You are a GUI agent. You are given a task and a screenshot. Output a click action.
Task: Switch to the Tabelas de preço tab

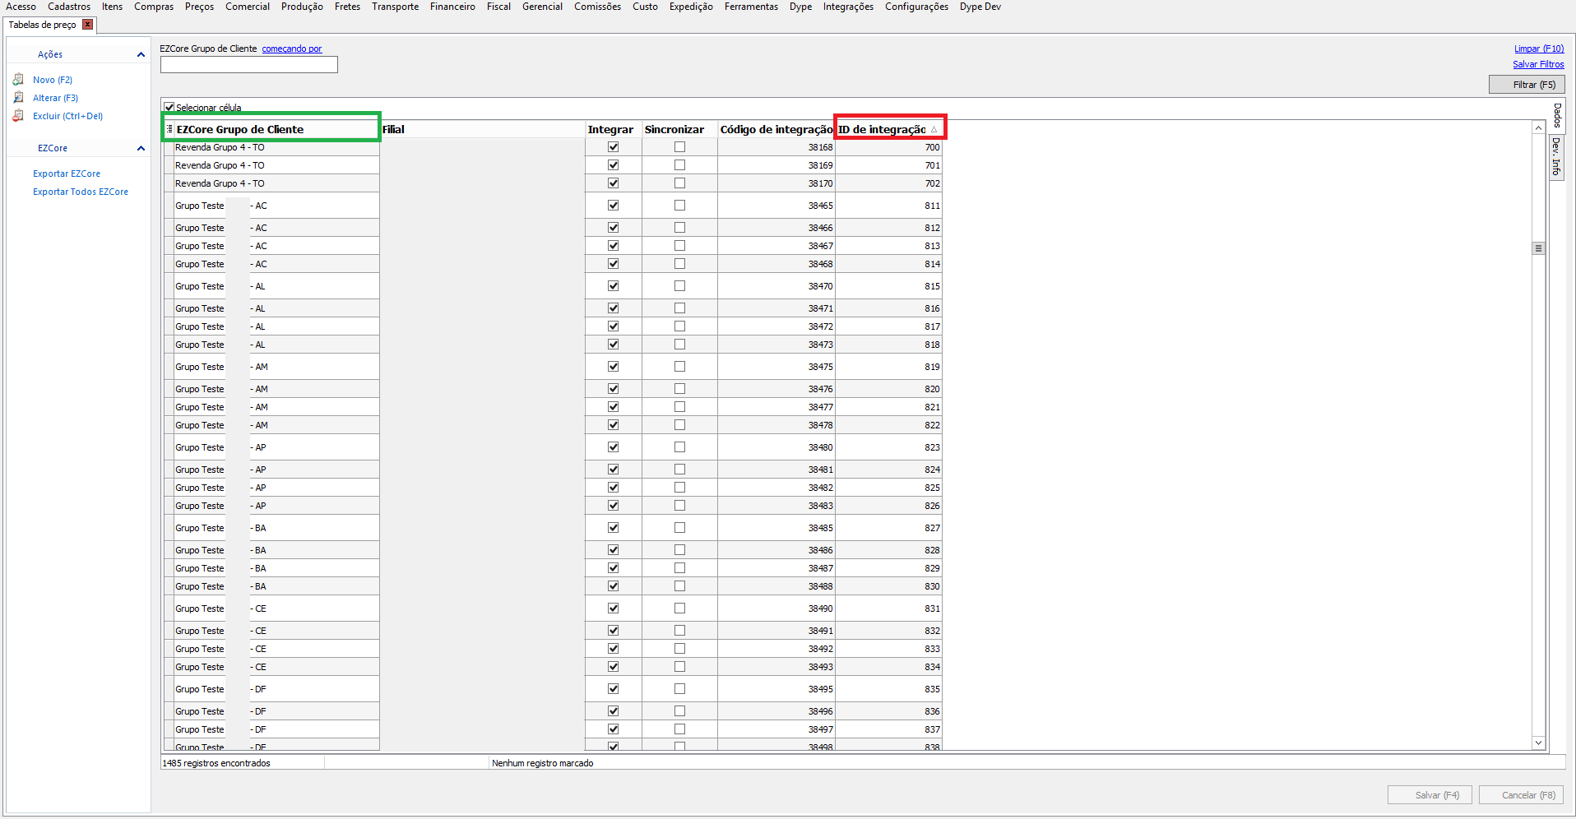[42, 25]
